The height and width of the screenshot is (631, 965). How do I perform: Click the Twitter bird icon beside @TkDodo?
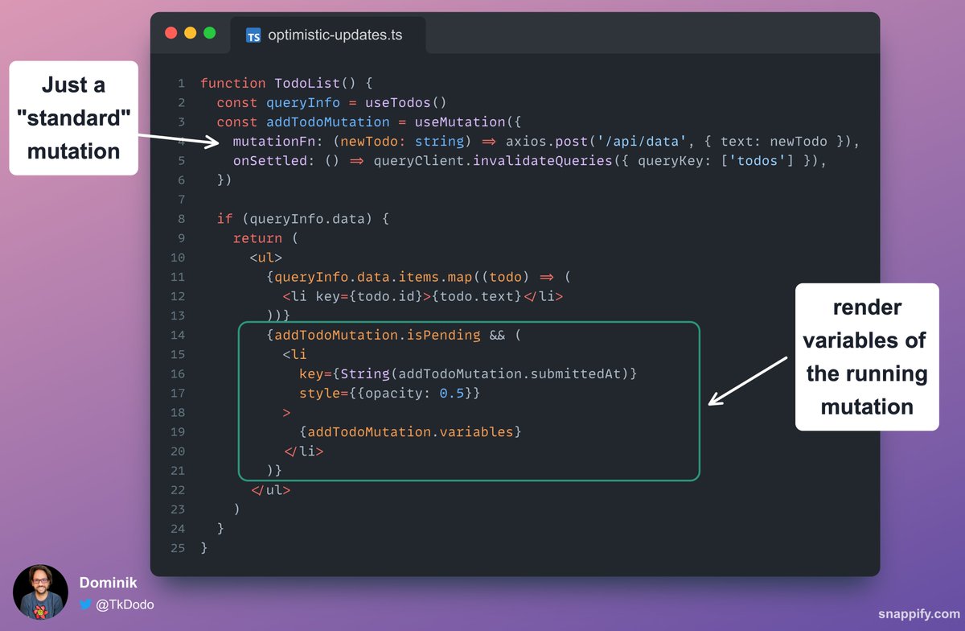point(85,604)
